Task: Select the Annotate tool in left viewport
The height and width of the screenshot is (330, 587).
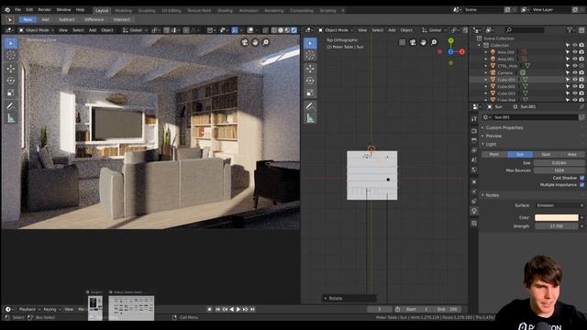Action: pyautogui.click(x=11, y=106)
